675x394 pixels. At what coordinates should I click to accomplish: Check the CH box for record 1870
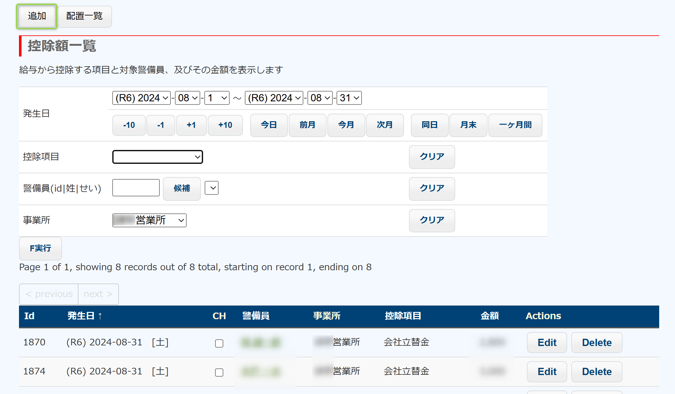click(219, 343)
